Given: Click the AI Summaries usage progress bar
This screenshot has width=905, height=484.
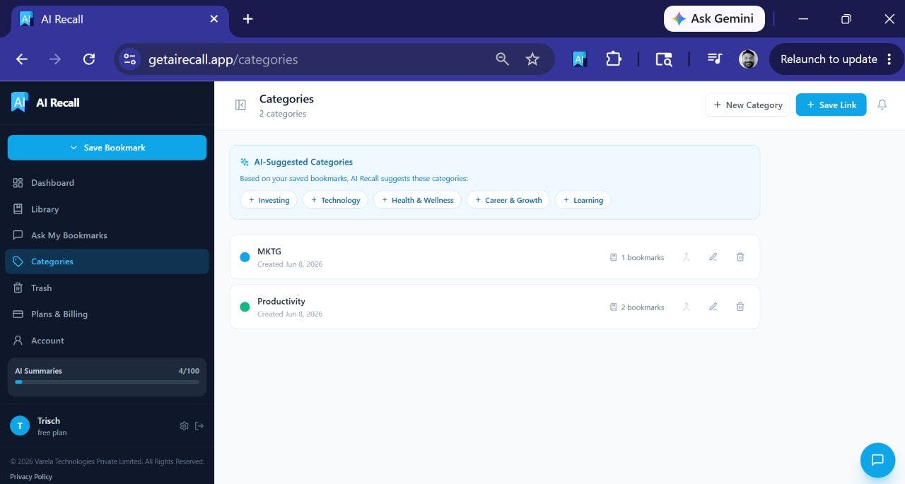Looking at the screenshot, I should tap(107, 382).
